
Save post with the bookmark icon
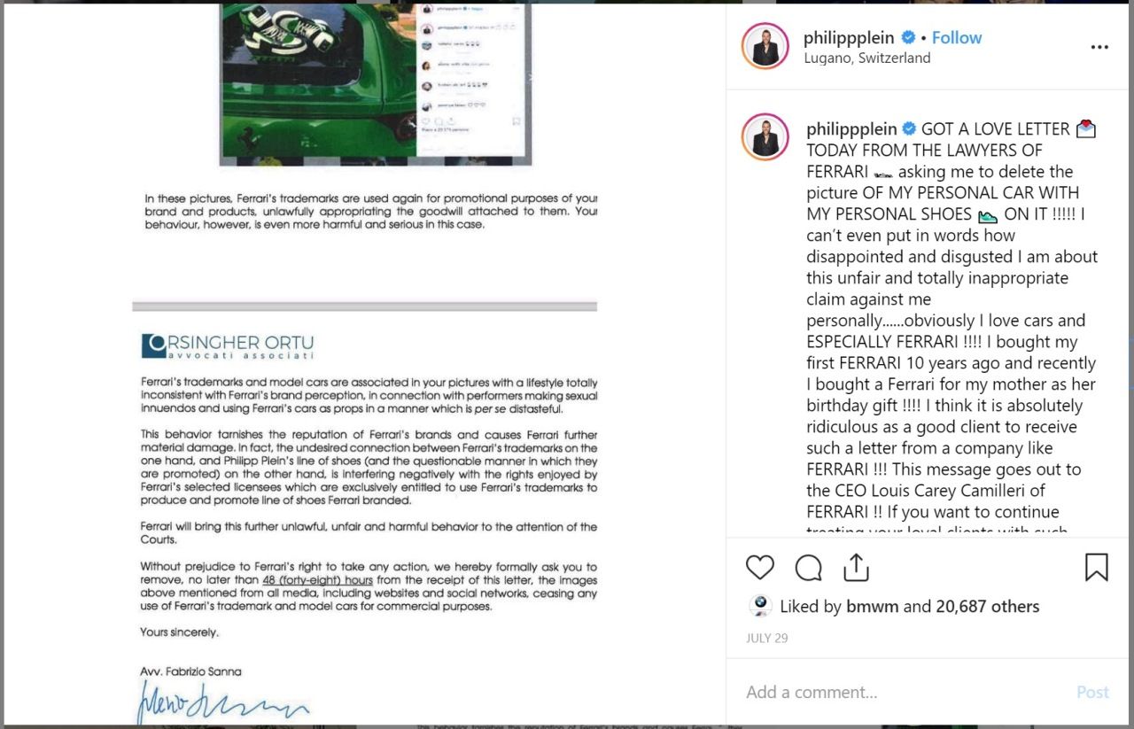tap(1096, 567)
